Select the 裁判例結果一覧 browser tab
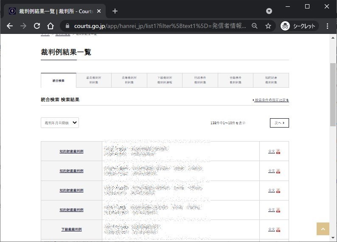The width and height of the screenshot is (337, 242). [55, 11]
